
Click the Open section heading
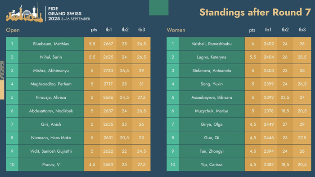(13, 30)
